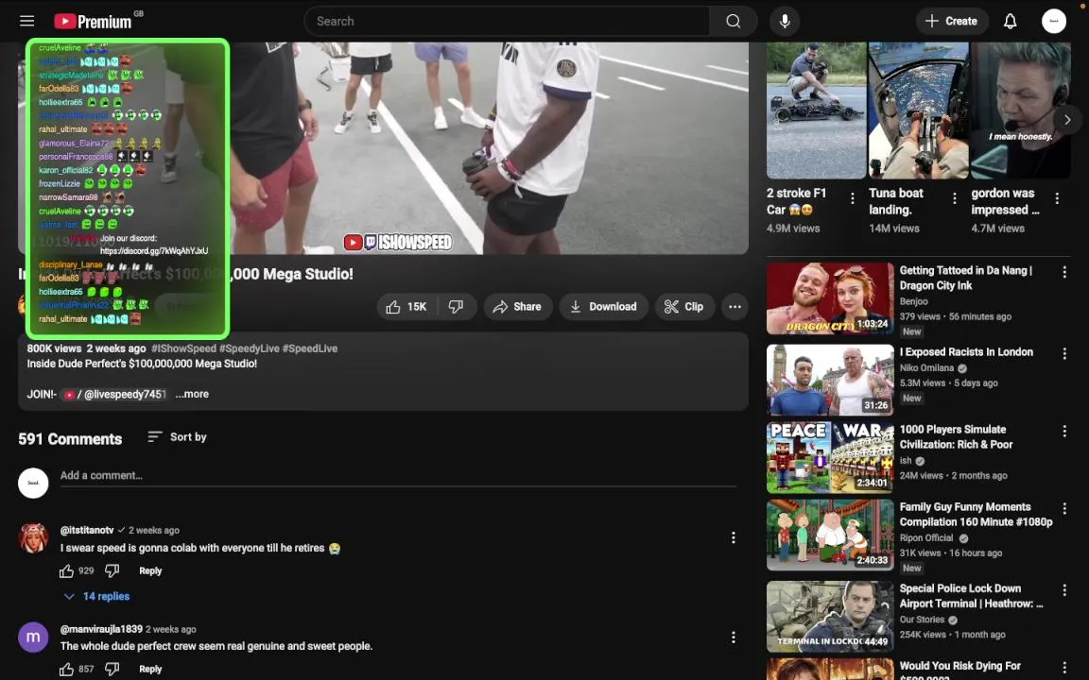Dislike the @itstitanotv comment
1089x680 pixels.
pos(112,571)
